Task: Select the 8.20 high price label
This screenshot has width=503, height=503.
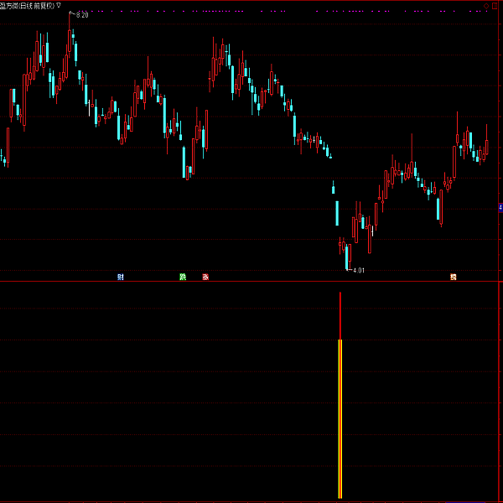Action: (82, 15)
